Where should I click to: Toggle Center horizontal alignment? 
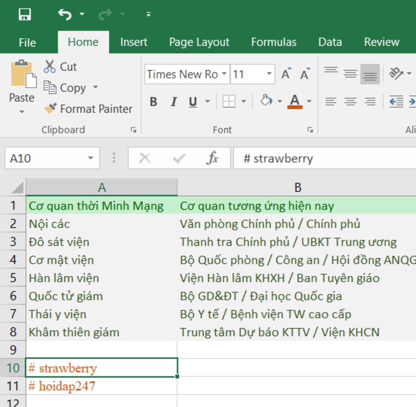pyautogui.click(x=350, y=101)
